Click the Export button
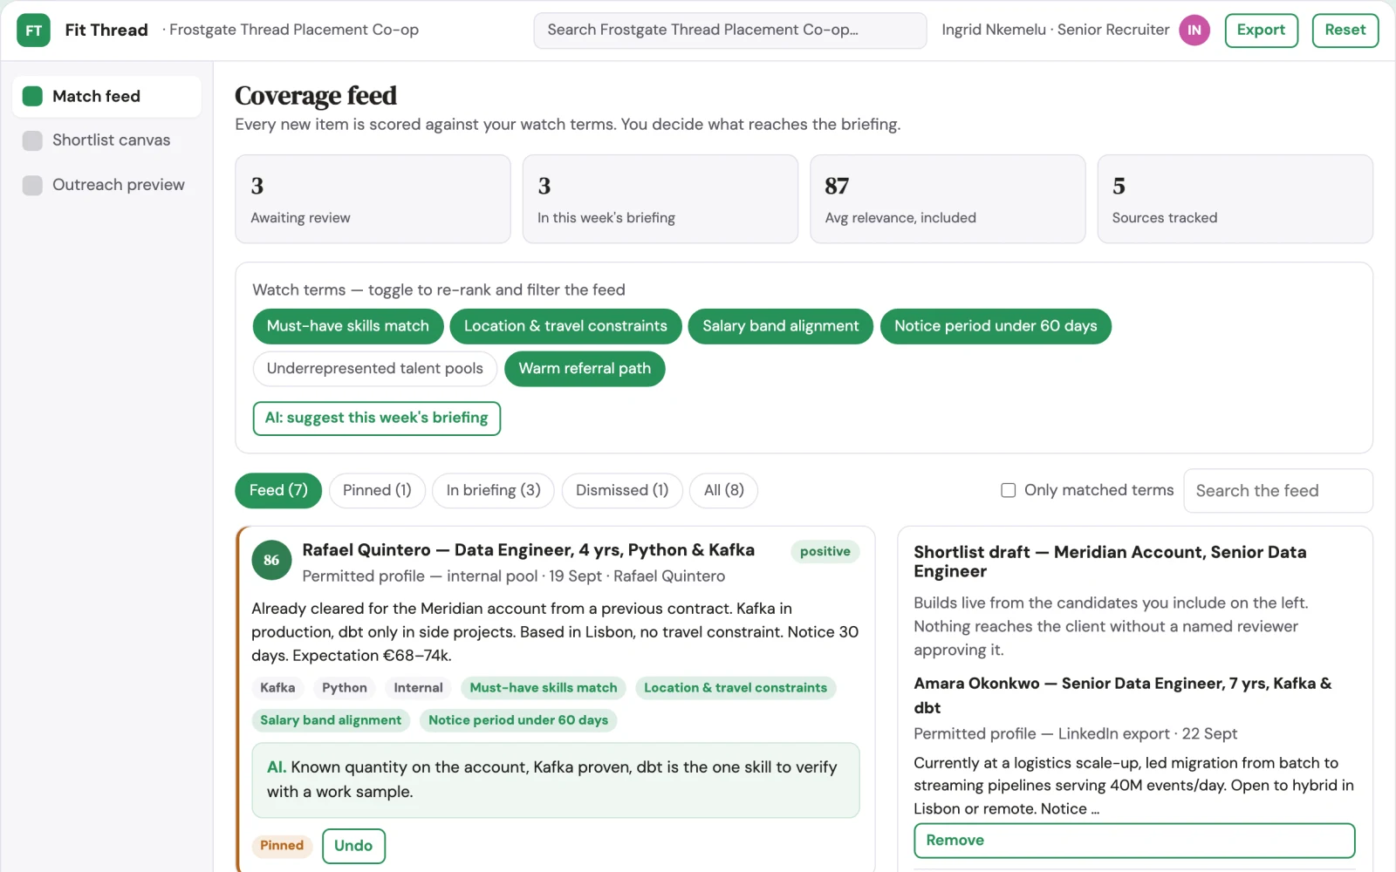Screen dimensions: 1396x872 1261,31
